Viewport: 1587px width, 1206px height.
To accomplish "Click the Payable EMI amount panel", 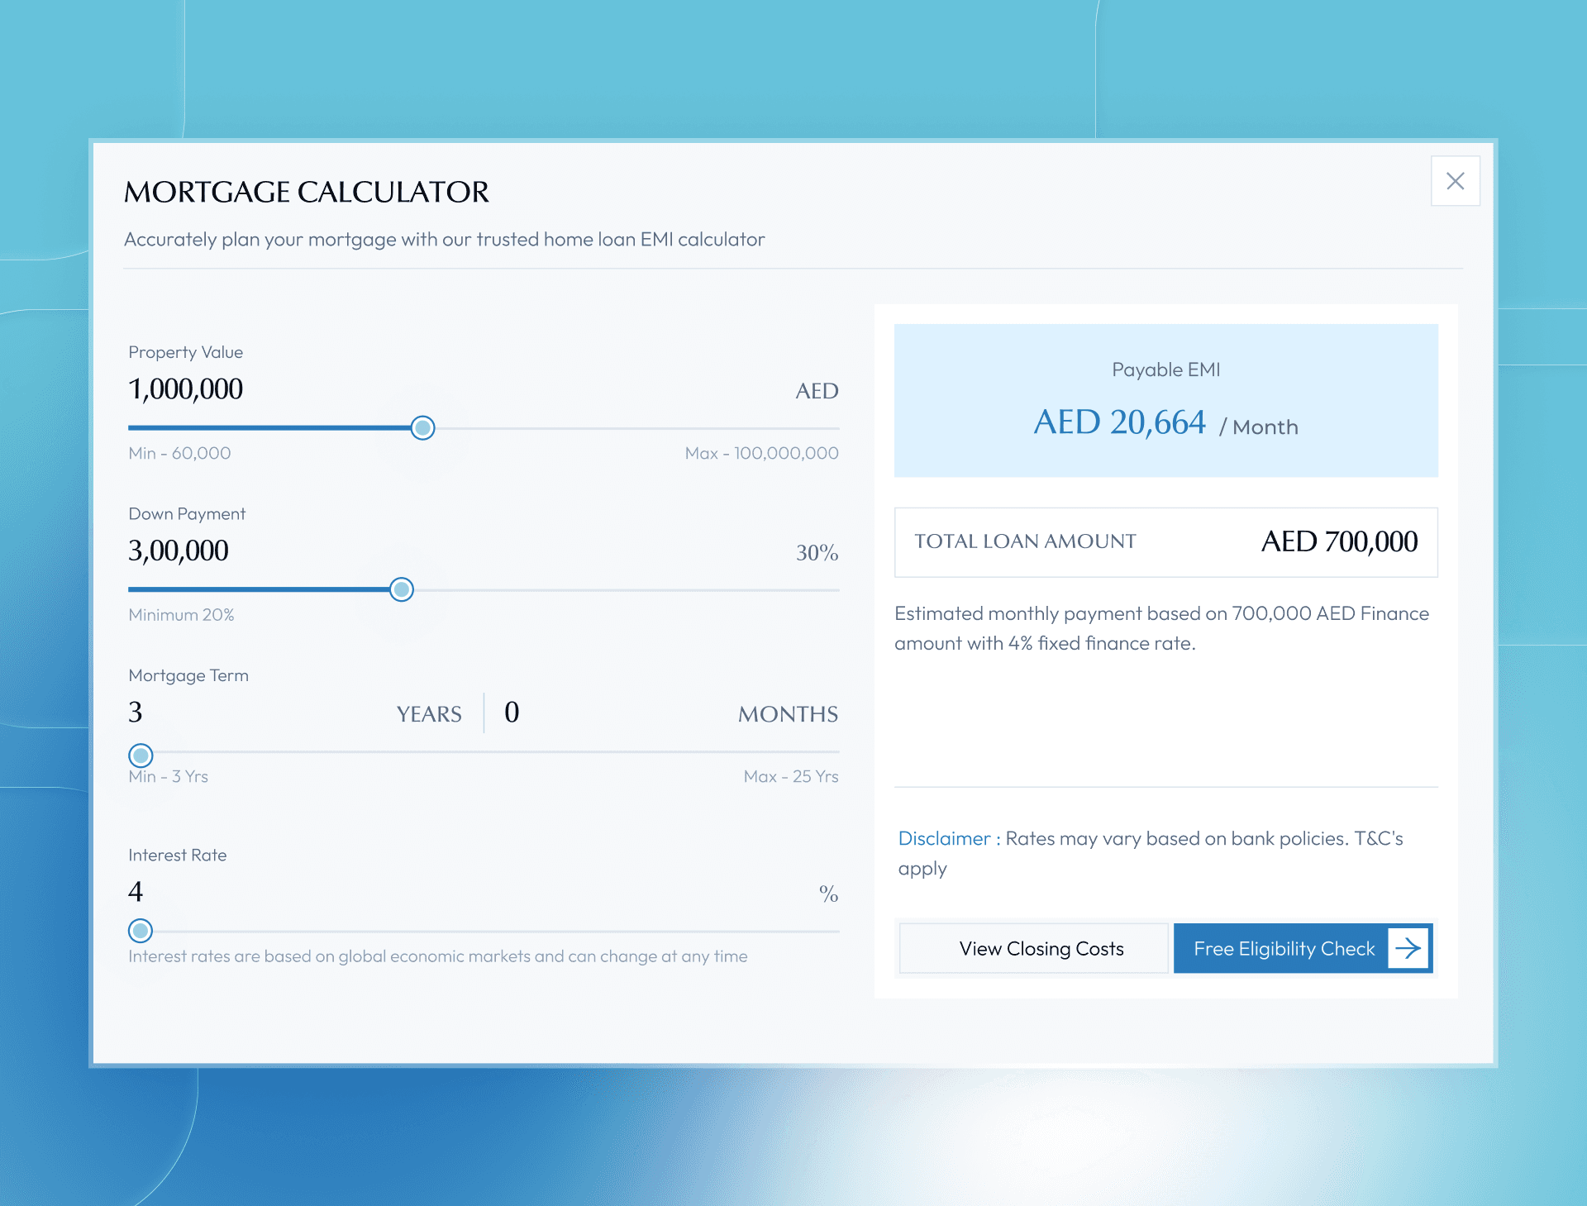I will click(x=1165, y=401).
